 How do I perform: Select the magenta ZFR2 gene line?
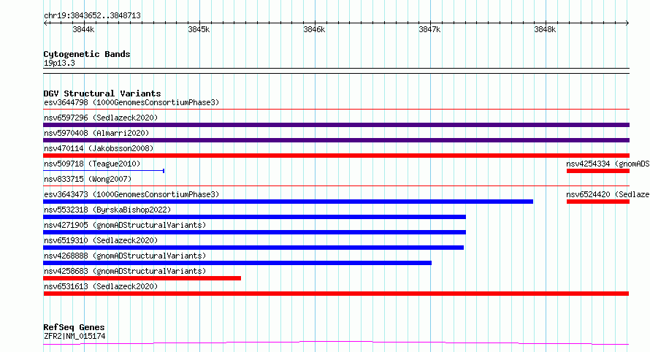336,343
